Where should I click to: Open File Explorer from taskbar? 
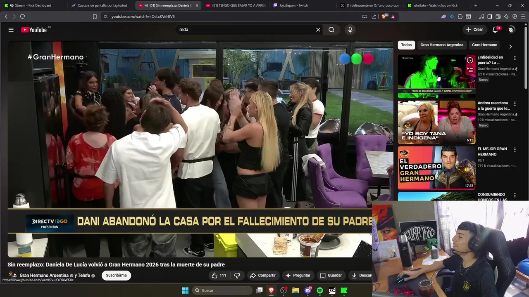pos(295,290)
